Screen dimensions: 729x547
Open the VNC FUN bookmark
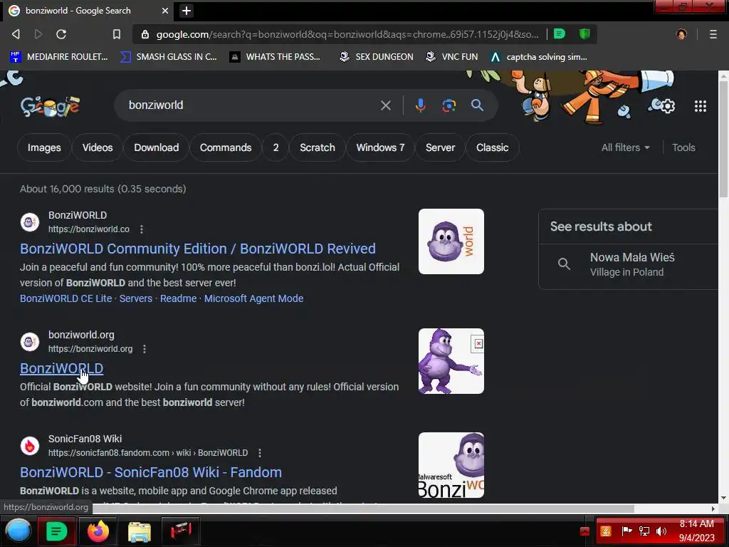(452, 57)
